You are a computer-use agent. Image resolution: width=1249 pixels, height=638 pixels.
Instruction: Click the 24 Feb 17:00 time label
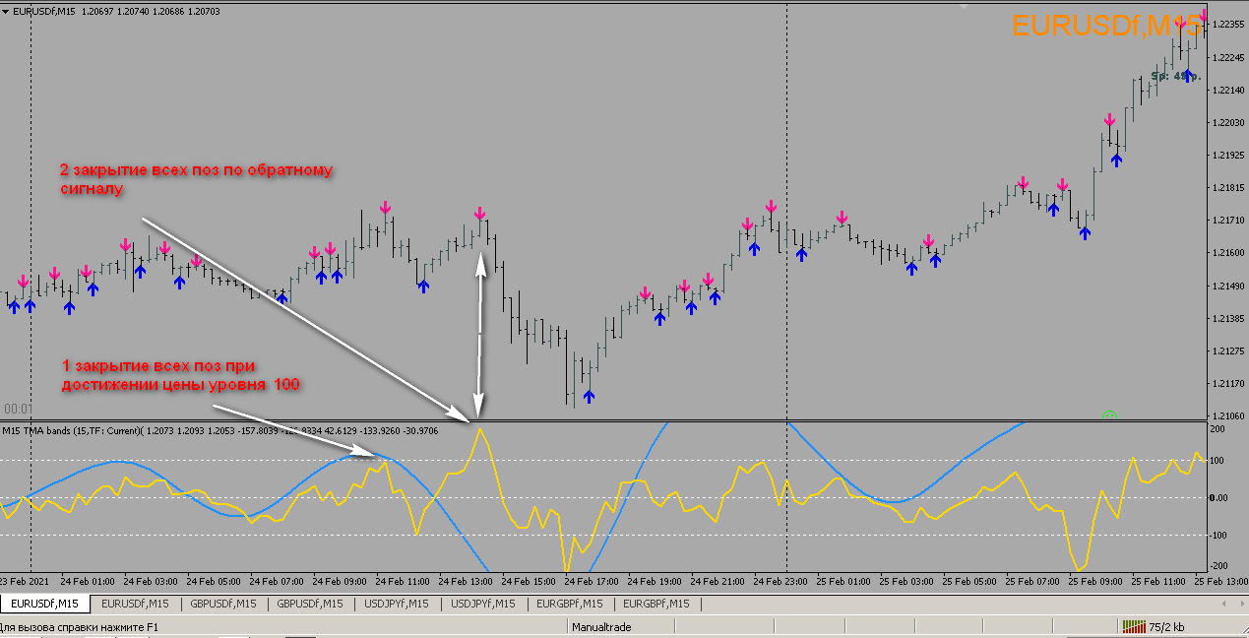click(x=593, y=581)
